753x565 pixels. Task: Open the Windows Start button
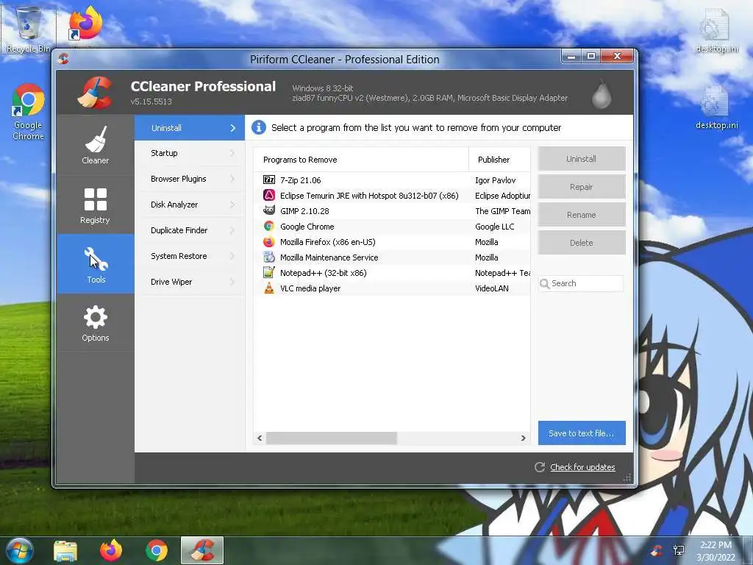tap(20, 550)
